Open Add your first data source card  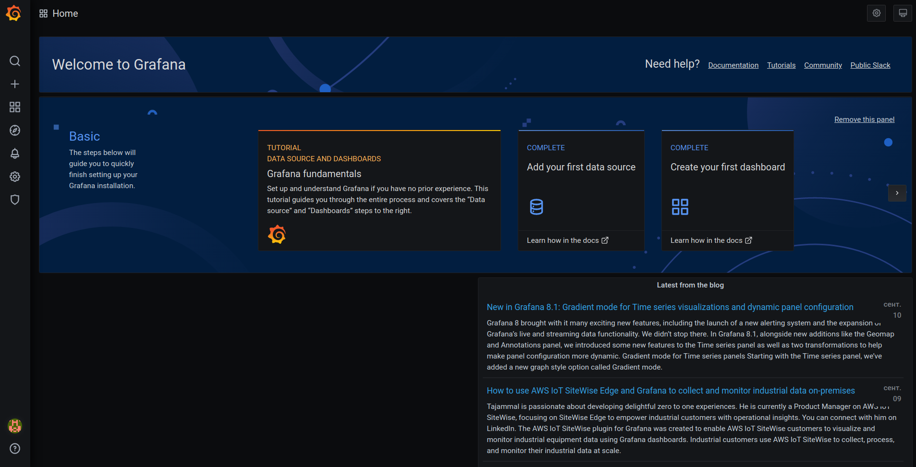[x=581, y=190]
